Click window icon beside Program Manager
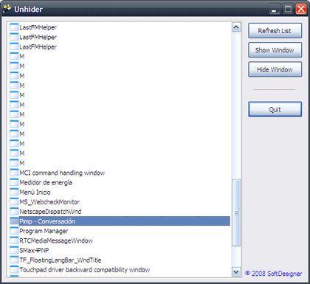 click(x=14, y=231)
